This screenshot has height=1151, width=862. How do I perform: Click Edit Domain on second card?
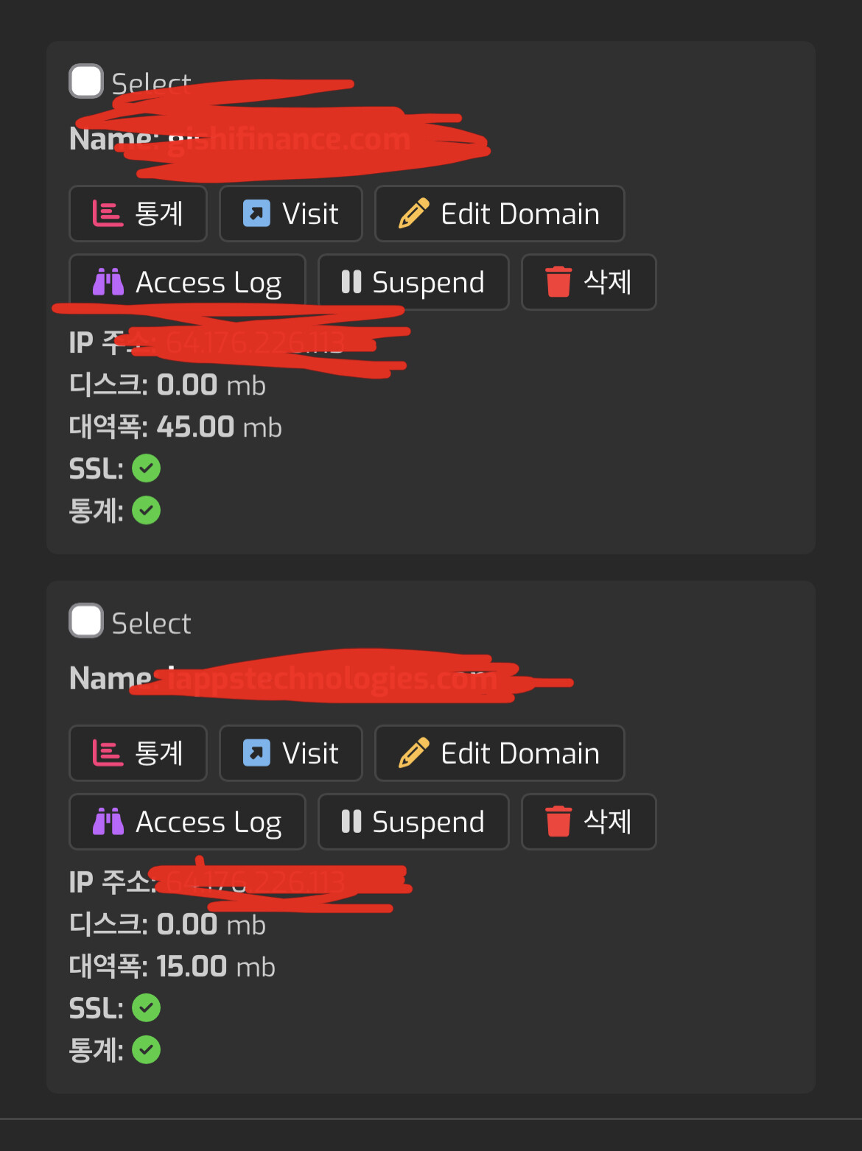pos(500,753)
